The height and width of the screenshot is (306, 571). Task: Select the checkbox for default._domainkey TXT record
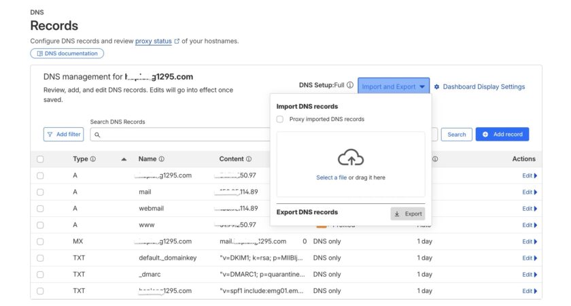[40, 258]
